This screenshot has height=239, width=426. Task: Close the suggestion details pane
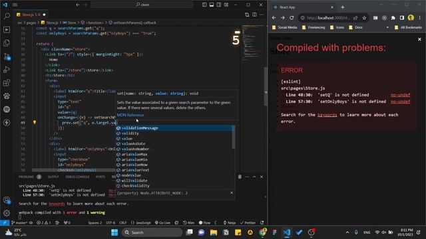click(232, 193)
